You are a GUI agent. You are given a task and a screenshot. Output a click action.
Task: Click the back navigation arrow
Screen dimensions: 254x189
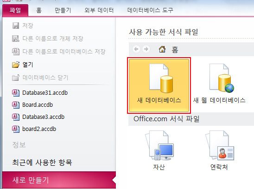coord(136,49)
